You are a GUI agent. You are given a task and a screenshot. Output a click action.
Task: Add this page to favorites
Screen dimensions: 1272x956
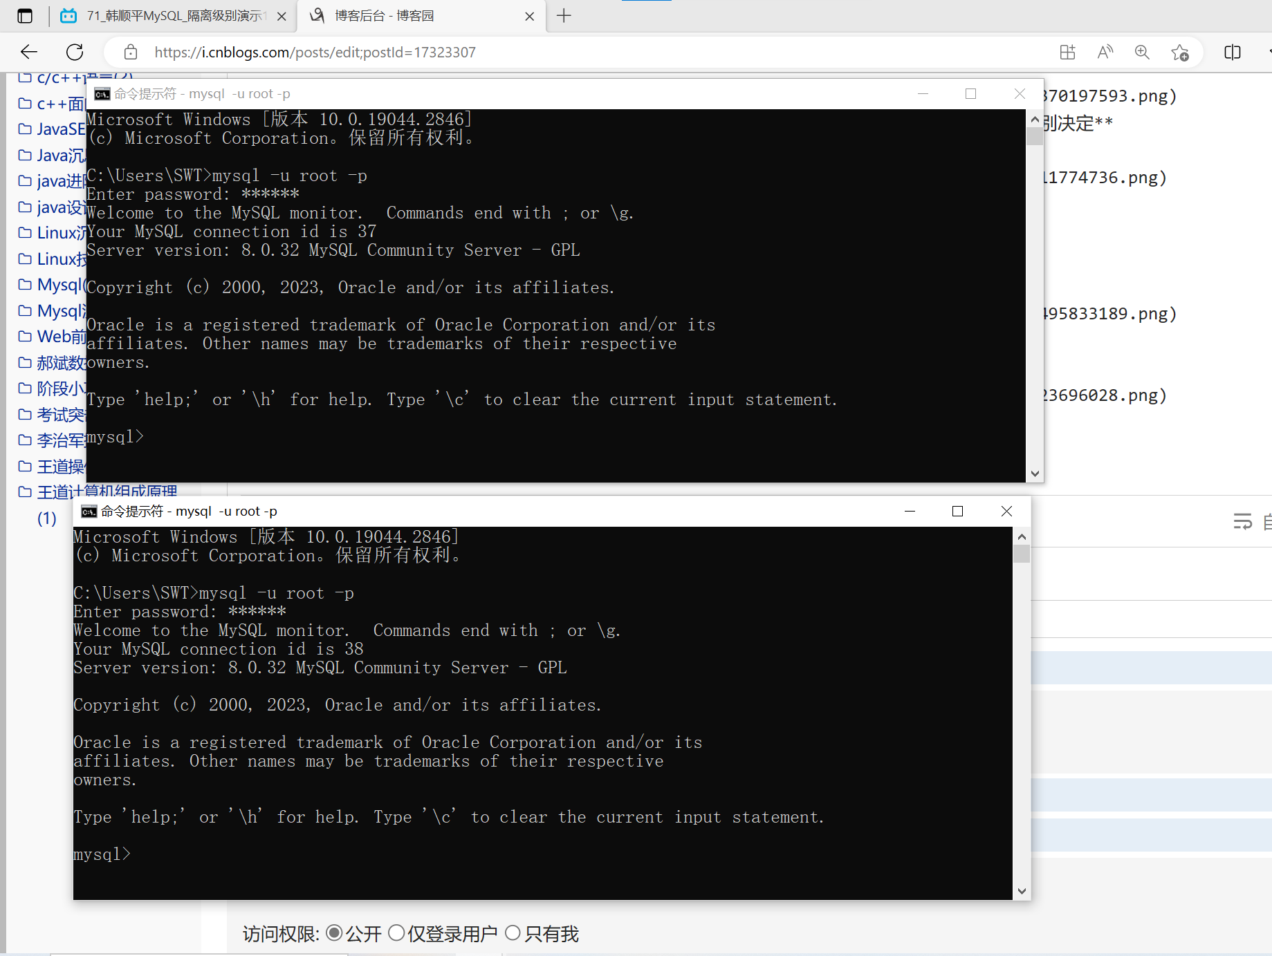coord(1180,52)
